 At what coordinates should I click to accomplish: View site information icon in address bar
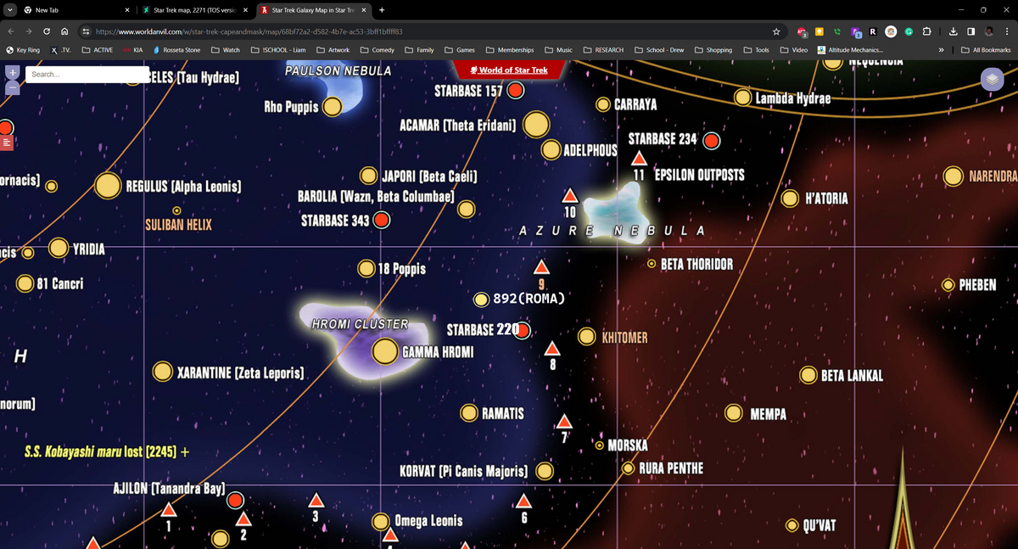tap(86, 31)
